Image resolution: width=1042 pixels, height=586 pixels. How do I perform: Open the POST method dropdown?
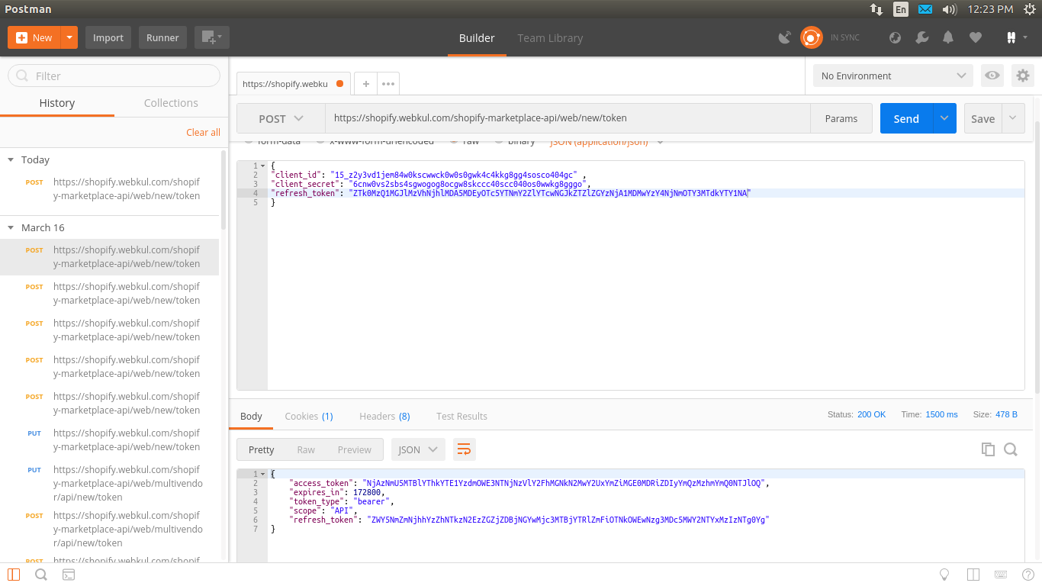[x=281, y=118]
